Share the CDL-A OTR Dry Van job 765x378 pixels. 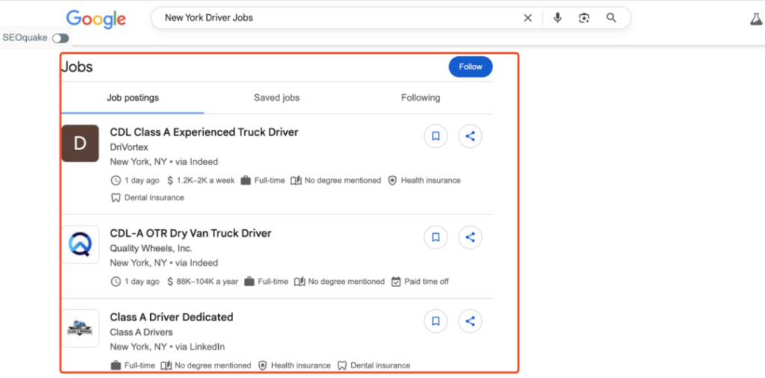[x=470, y=238]
